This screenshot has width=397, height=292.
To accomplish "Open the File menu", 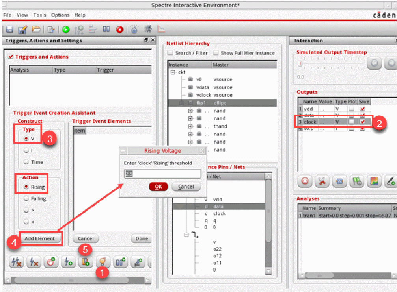I will point(7,15).
